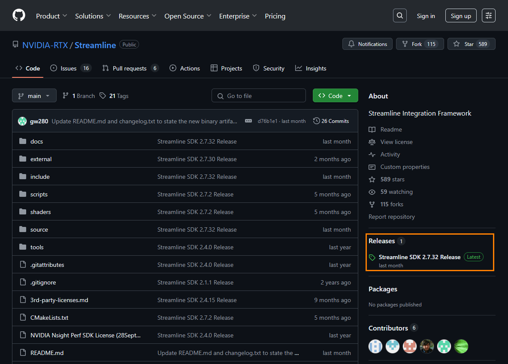Click the Custom properties icon

(x=372, y=167)
